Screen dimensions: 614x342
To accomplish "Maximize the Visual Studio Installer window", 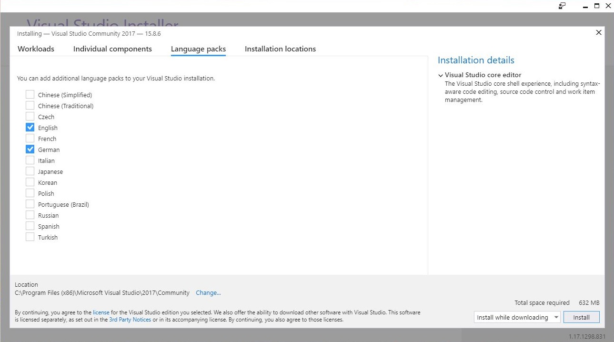I will pyautogui.click(x=597, y=6).
